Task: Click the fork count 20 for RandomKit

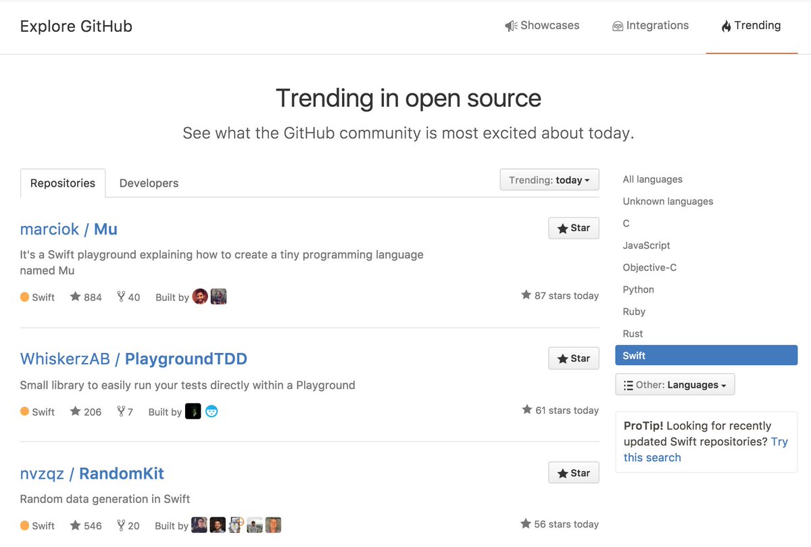Action: pyautogui.click(x=128, y=526)
